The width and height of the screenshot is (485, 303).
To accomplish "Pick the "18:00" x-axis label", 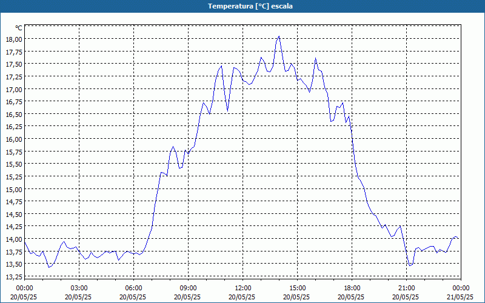I will (x=352, y=288).
